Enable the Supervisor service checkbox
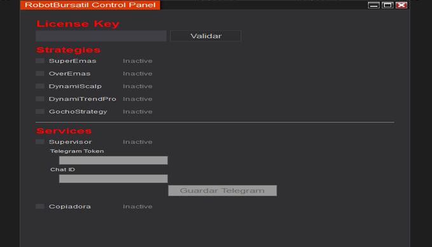Screen dimensions: 432x247 [40, 142]
